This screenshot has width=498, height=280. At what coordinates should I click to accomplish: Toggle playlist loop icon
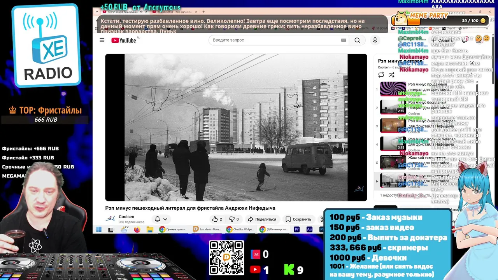coord(381,75)
